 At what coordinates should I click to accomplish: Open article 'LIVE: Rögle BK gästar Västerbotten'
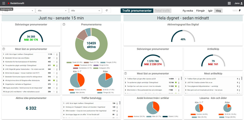point(25,69)
